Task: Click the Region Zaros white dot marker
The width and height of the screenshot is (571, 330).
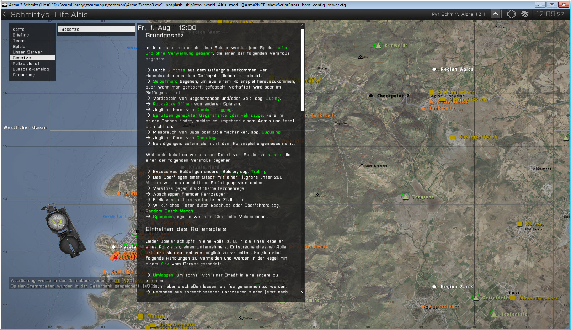Action: [x=434, y=287]
